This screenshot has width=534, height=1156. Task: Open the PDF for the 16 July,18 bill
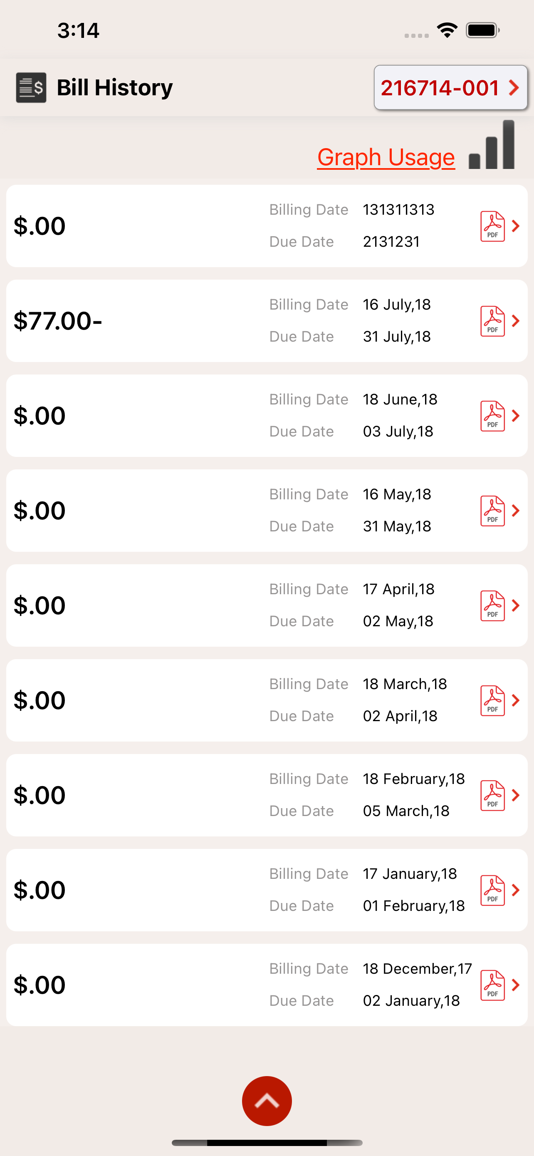tap(492, 321)
